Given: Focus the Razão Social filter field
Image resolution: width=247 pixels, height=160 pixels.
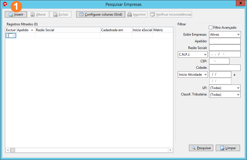Looking at the screenshot, I should [x=225, y=48].
